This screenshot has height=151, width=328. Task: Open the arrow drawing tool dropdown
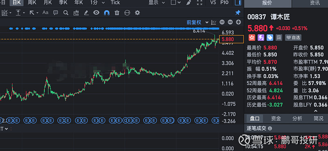tap(34, 13)
